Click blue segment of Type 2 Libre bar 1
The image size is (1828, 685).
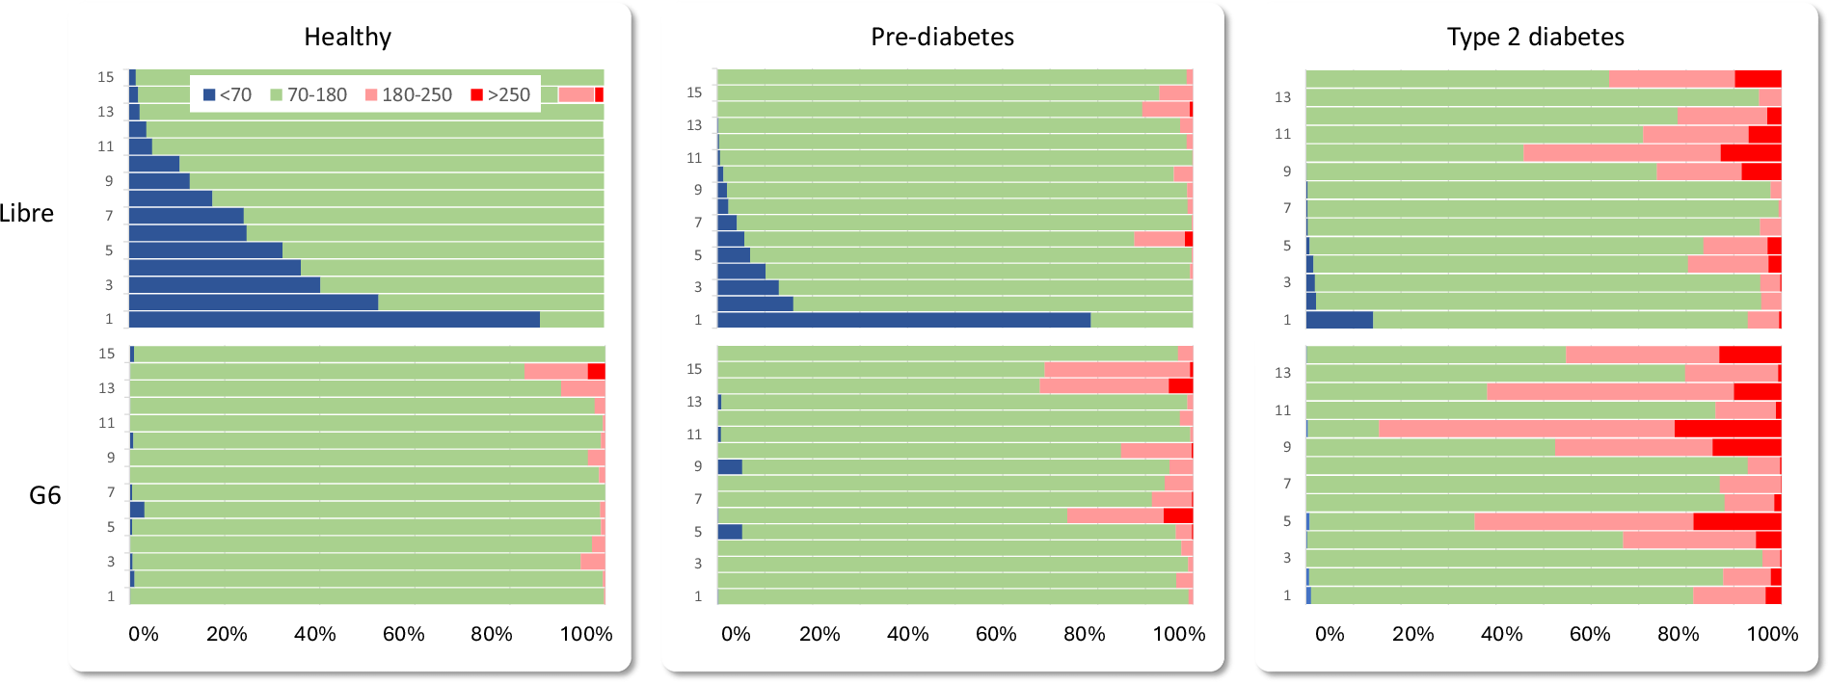(1339, 320)
